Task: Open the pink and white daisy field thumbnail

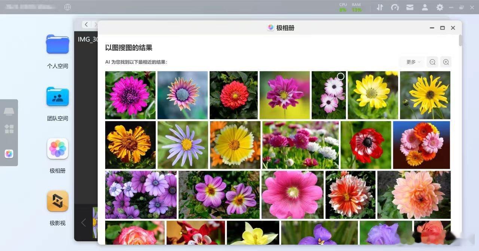Action: click(x=301, y=145)
